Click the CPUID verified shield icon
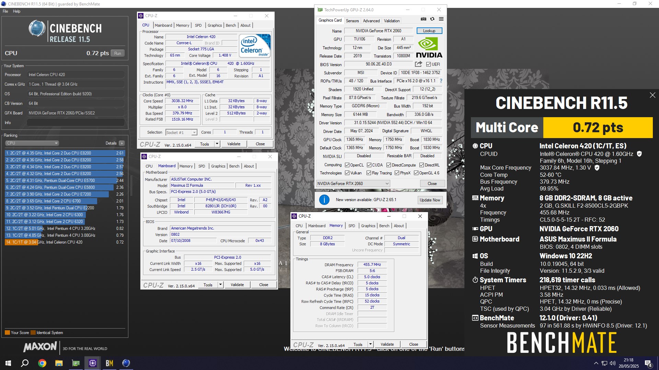The height and width of the screenshot is (370, 659). point(639,154)
